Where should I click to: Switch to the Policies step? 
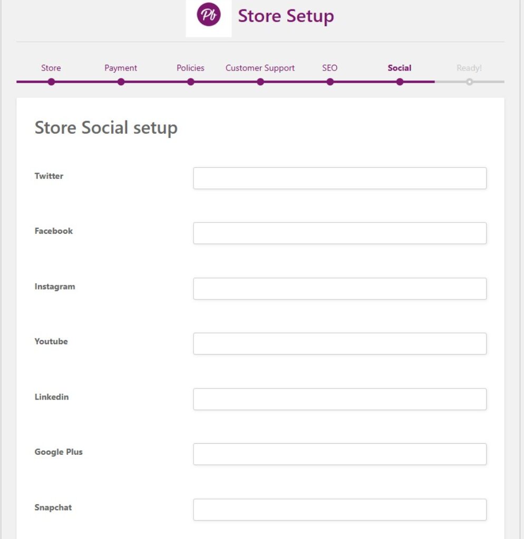click(190, 68)
